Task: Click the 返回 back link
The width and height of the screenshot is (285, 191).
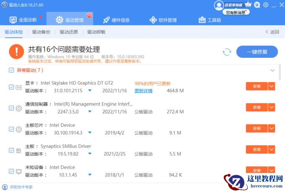Action: (272, 32)
